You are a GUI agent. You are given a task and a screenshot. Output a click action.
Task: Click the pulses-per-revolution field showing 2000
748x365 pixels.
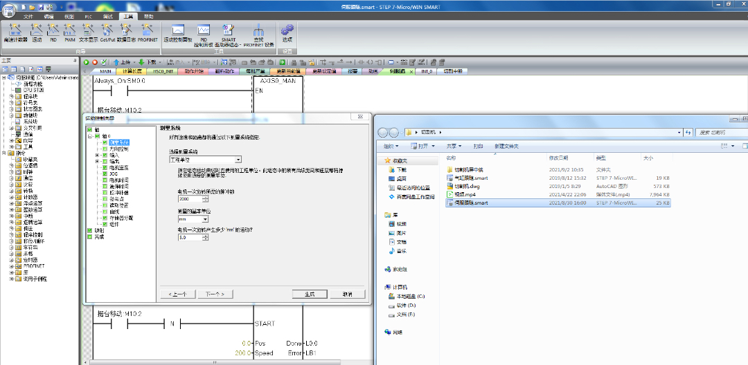click(190, 198)
